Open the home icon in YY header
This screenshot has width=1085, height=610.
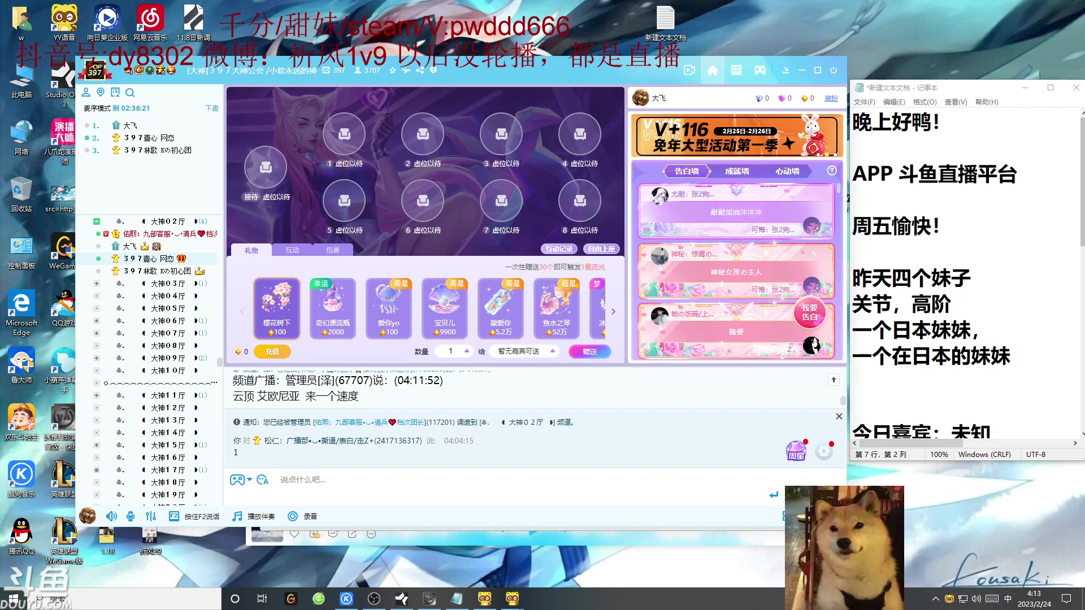tap(713, 71)
